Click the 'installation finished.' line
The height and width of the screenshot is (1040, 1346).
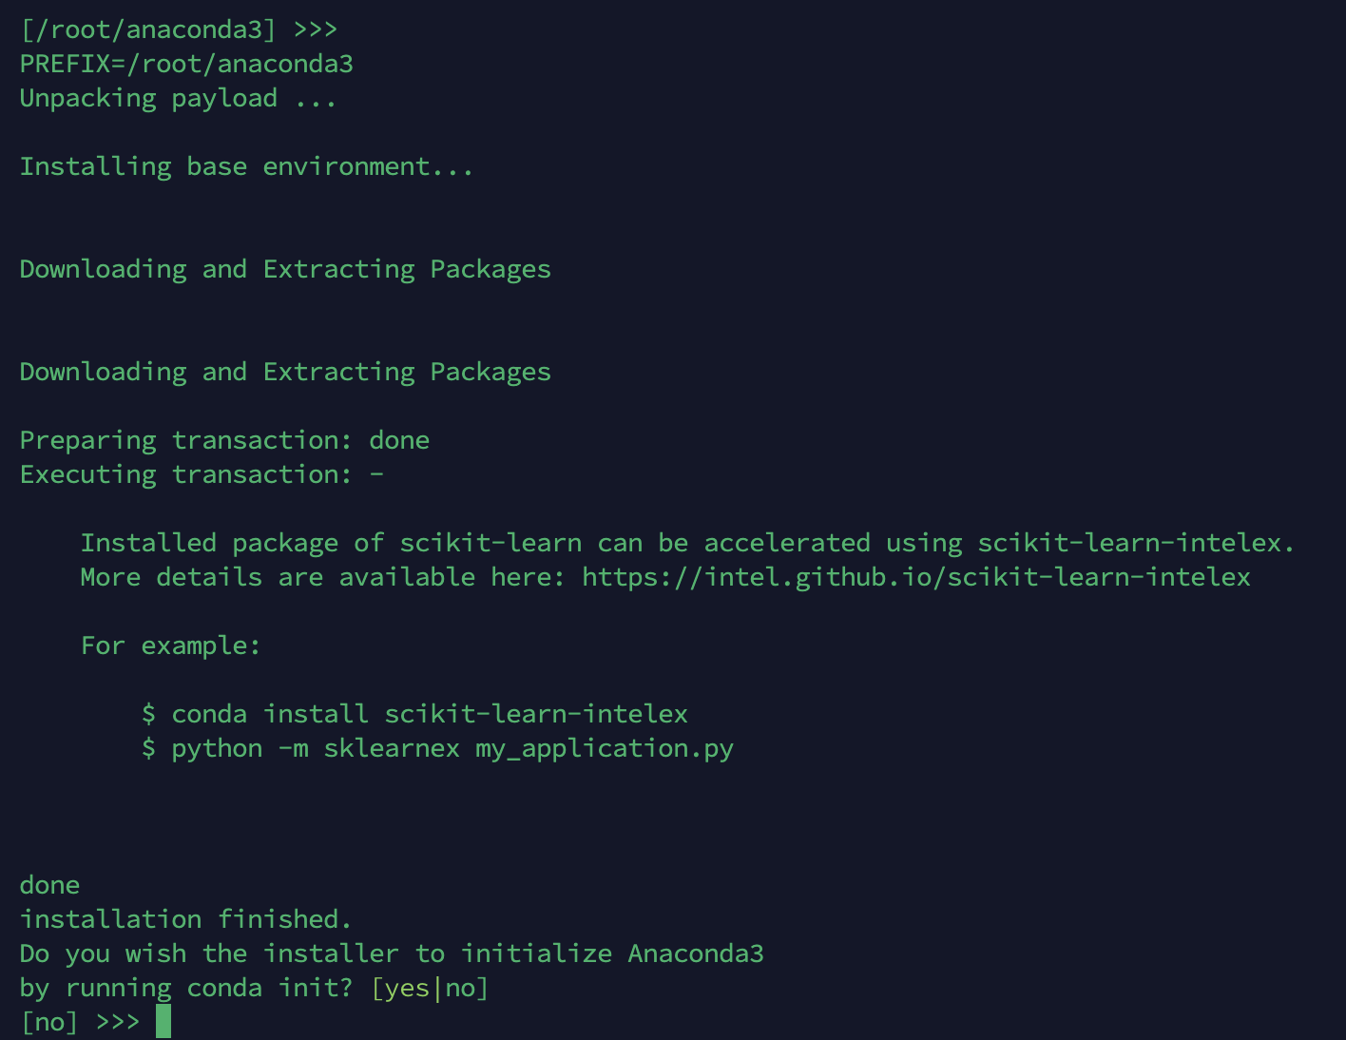(x=186, y=919)
